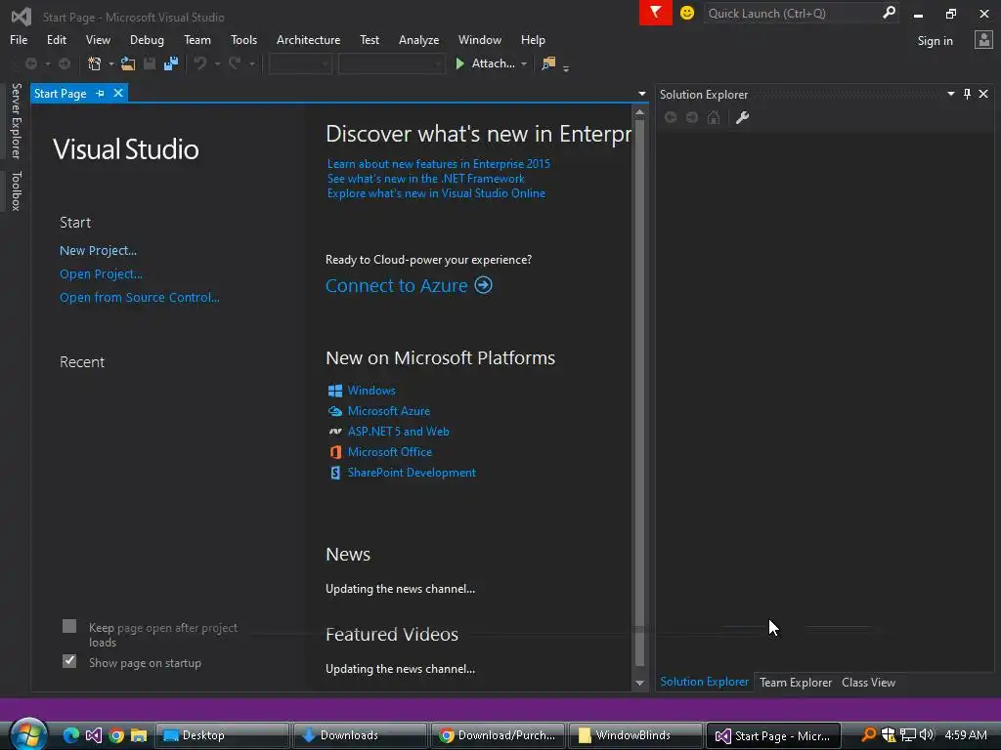This screenshot has width=1001, height=750.
Task: Click the Open File toolbar icon
Action: click(128, 63)
